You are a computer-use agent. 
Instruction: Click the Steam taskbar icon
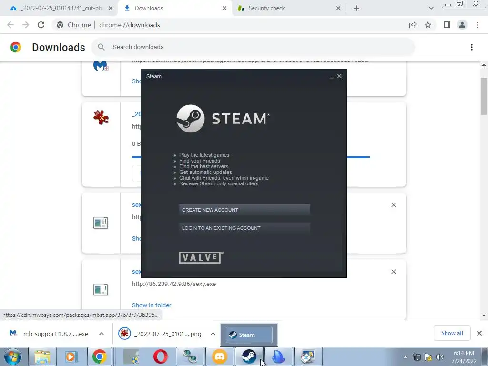pos(249,356)
